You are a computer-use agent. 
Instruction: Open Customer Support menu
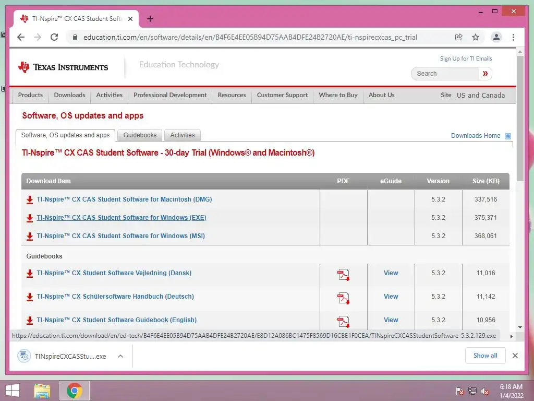point(282,95)
